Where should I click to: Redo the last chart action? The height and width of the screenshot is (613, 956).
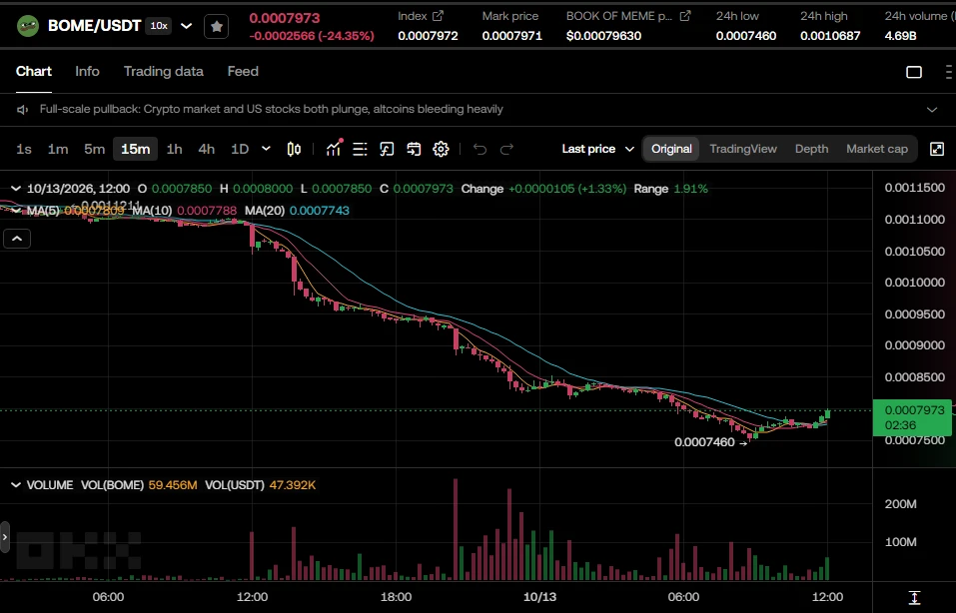[x=506, y=149]
